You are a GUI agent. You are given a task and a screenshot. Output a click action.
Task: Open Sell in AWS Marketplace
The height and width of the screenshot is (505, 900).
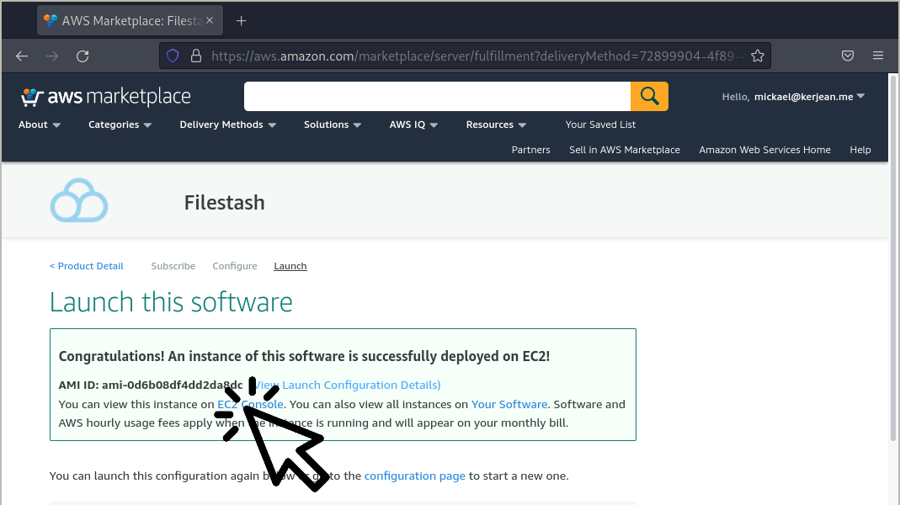click(x=625, y=150)
